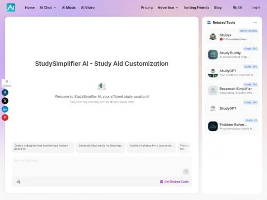Image resolution: width=267 pixels, height=200 pixels.
Task: Select 'Outline a syllabus for a course' prompt
Action: (151, 147)
